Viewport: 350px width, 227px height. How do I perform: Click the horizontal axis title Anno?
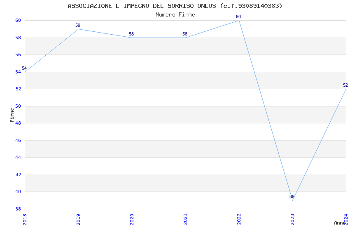click(340, 223)
